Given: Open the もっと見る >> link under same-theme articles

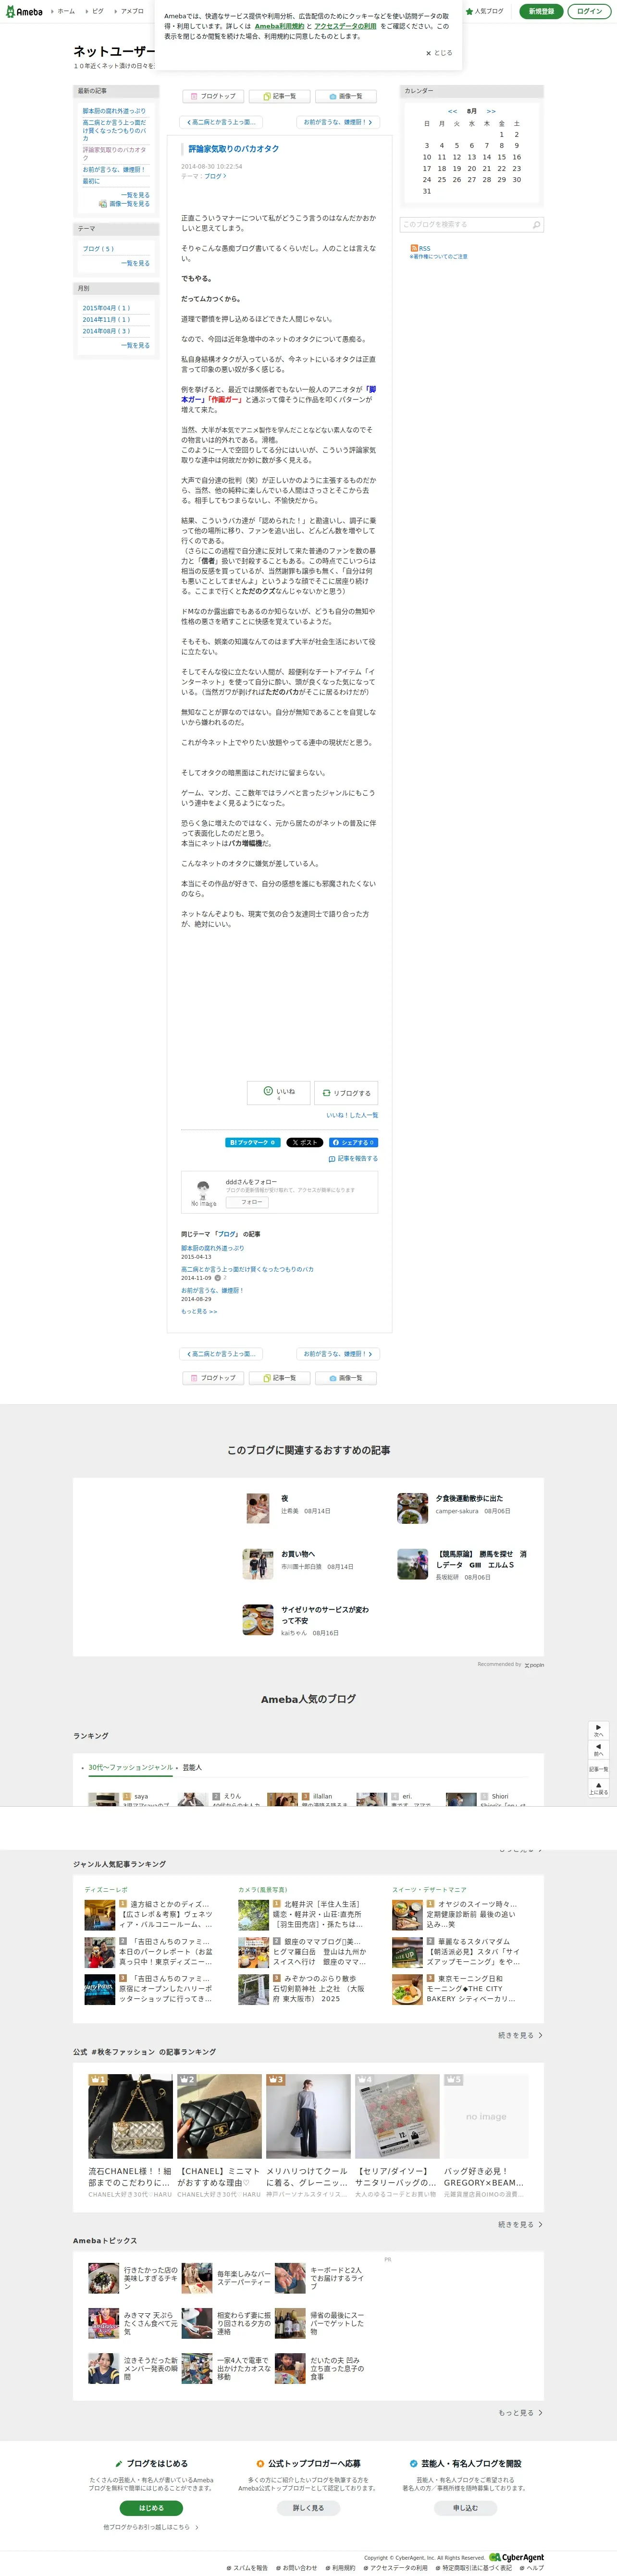Looking at the screenshot, I should 199,1311.
